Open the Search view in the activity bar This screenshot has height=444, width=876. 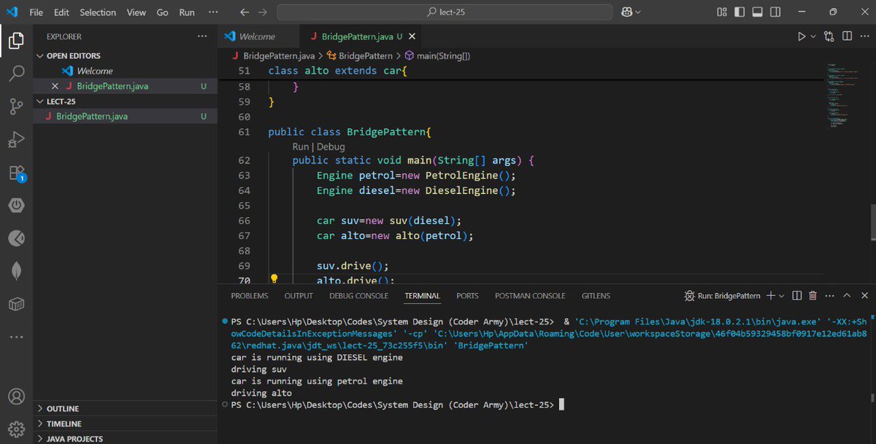point(16,73)
